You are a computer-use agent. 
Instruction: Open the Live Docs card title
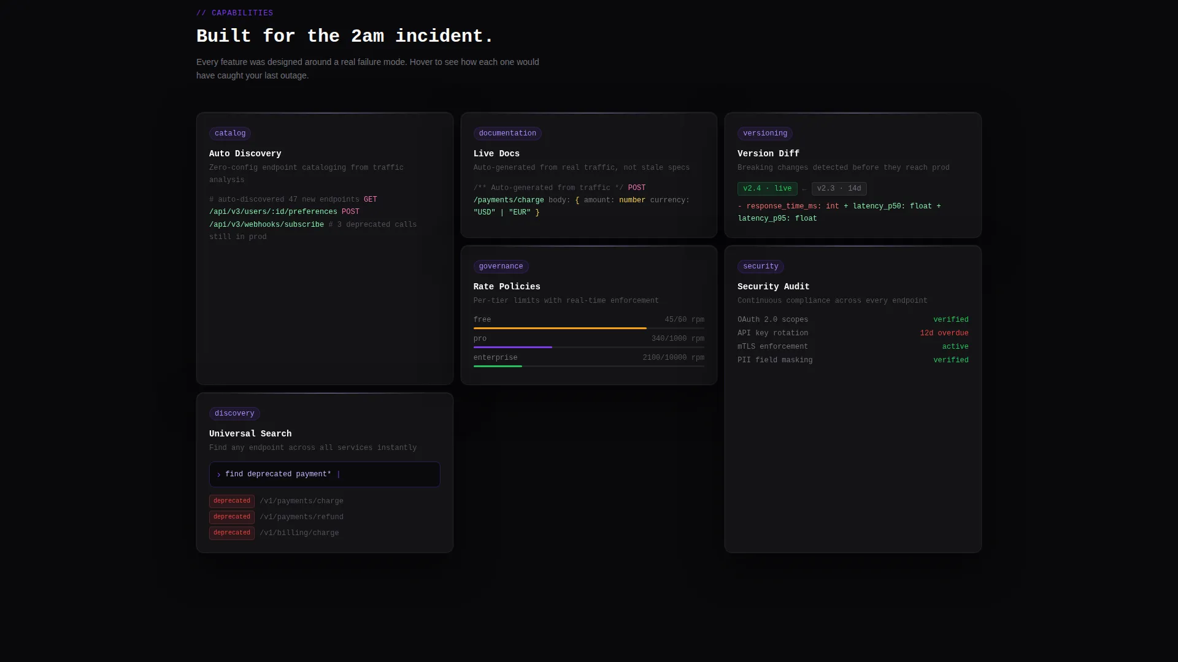point(496,154)
